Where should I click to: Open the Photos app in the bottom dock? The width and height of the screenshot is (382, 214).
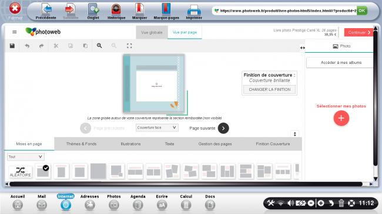pos(114,202)
